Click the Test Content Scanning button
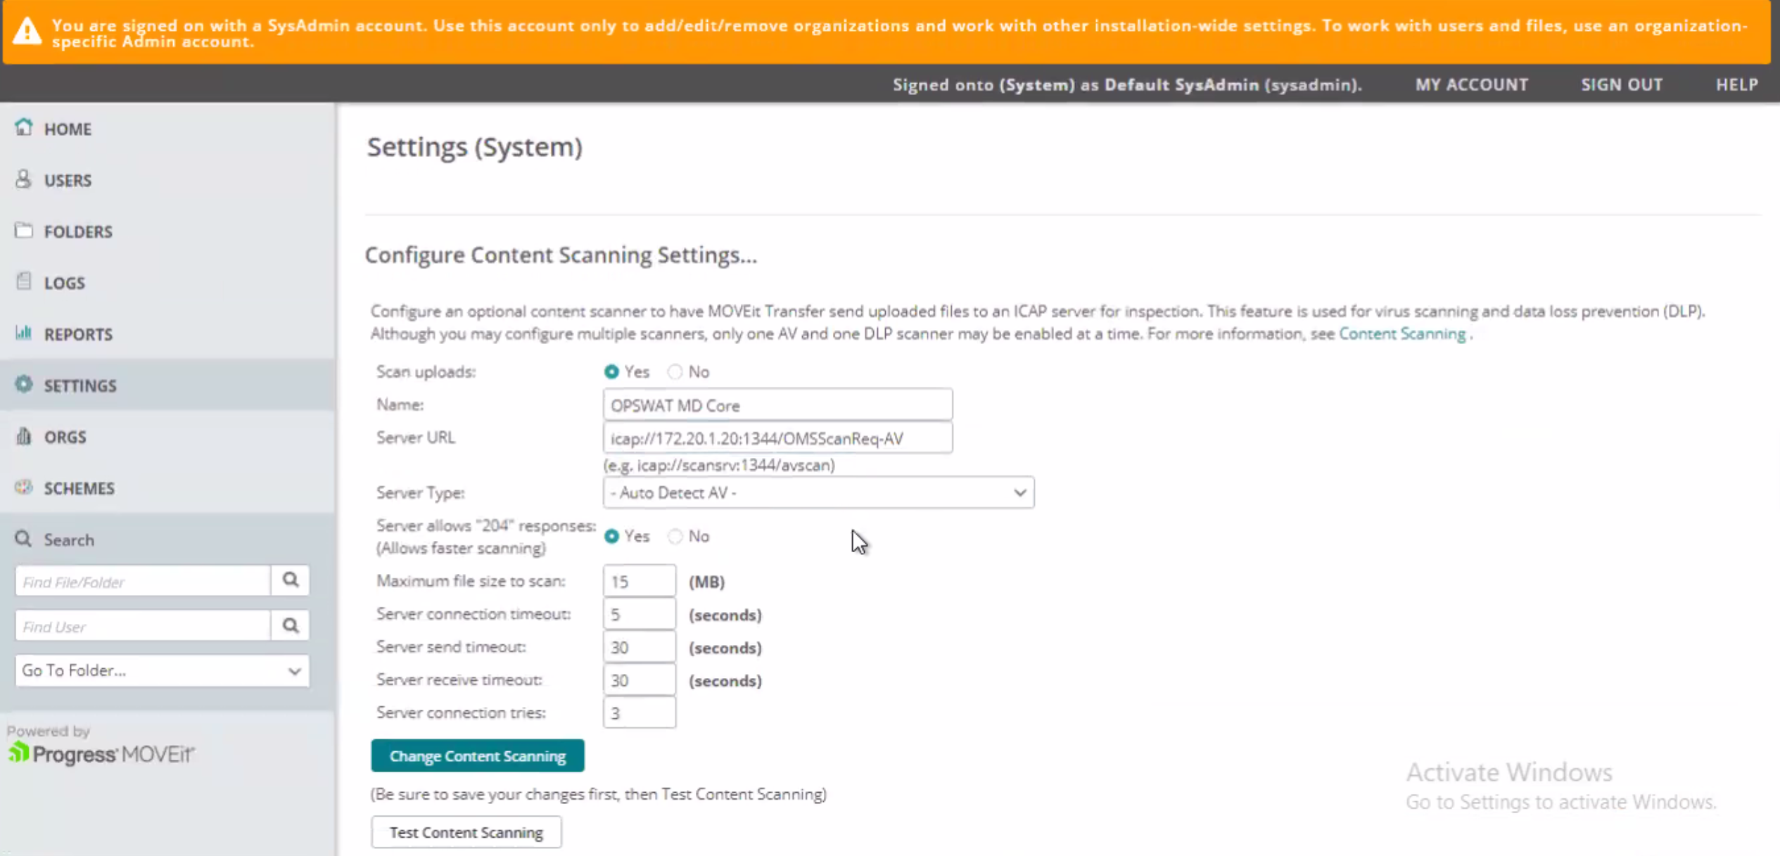The width and height of the screenshot is (1780, 856). click(x=466, y=832)
